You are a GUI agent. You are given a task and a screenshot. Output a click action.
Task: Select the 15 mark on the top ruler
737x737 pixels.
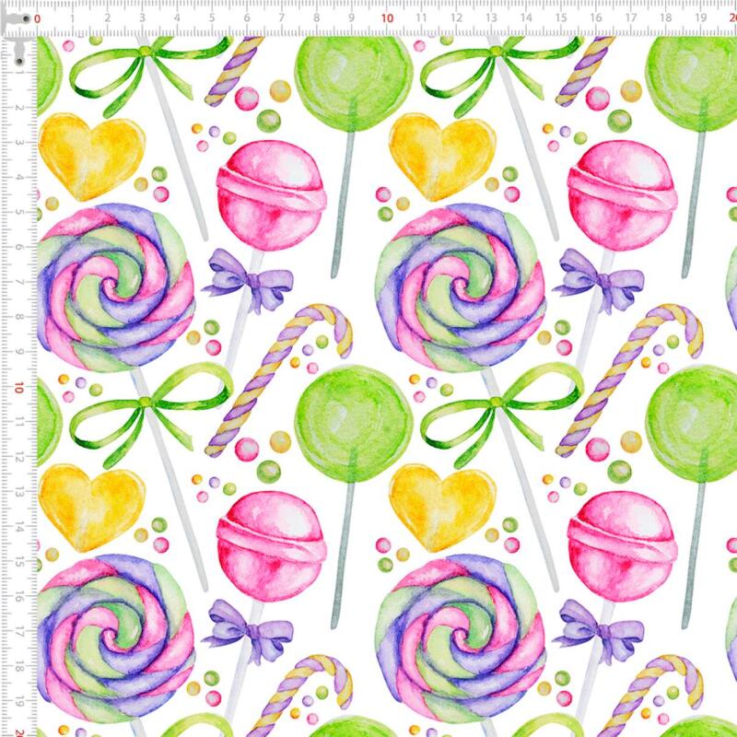(x=561, y=17)
